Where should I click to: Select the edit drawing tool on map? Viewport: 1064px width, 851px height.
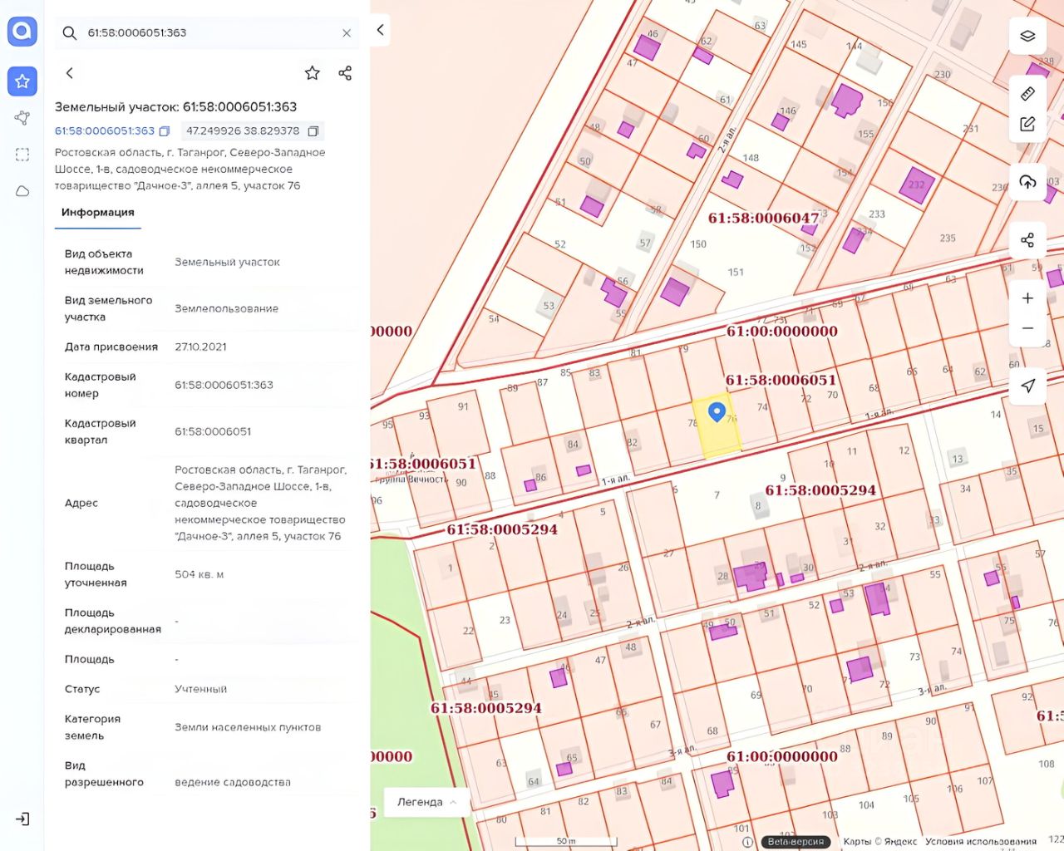[1027, 124]
